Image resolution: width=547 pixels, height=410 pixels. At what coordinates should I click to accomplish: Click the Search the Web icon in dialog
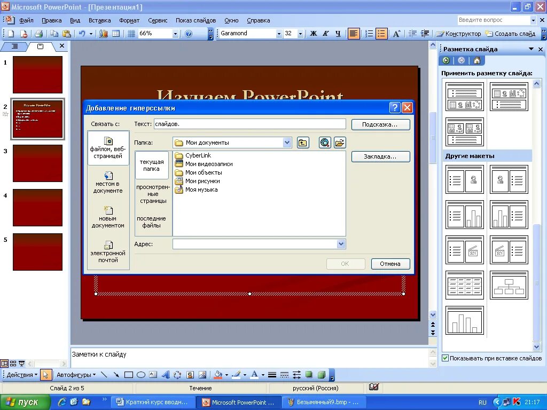pyautogui.click(x=325, y=143)
